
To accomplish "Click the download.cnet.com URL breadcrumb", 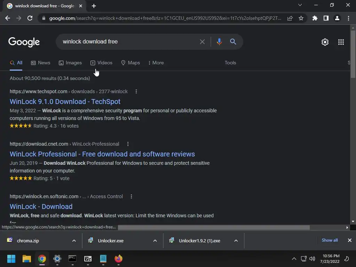I will (64, 144).
